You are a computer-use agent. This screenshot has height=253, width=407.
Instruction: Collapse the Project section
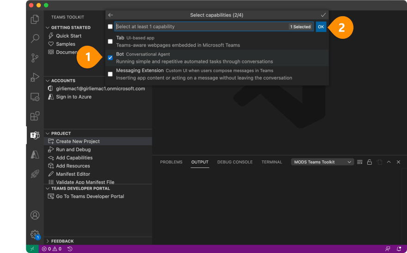coord(48,133)
